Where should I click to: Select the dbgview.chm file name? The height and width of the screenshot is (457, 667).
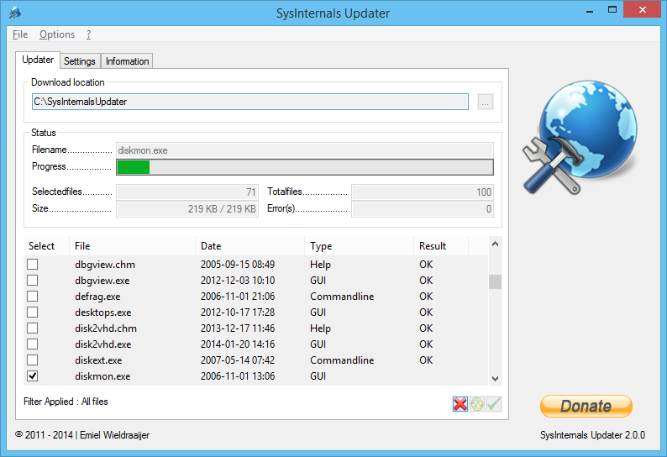pos(105,265)
